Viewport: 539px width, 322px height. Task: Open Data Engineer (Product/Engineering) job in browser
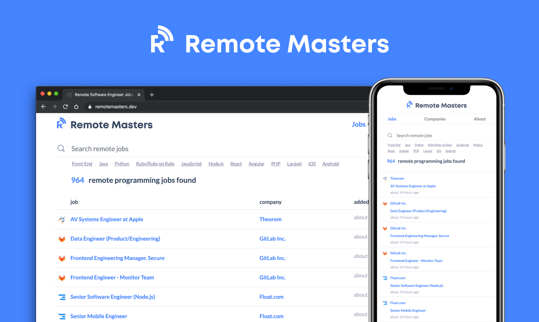pos(115,239)
